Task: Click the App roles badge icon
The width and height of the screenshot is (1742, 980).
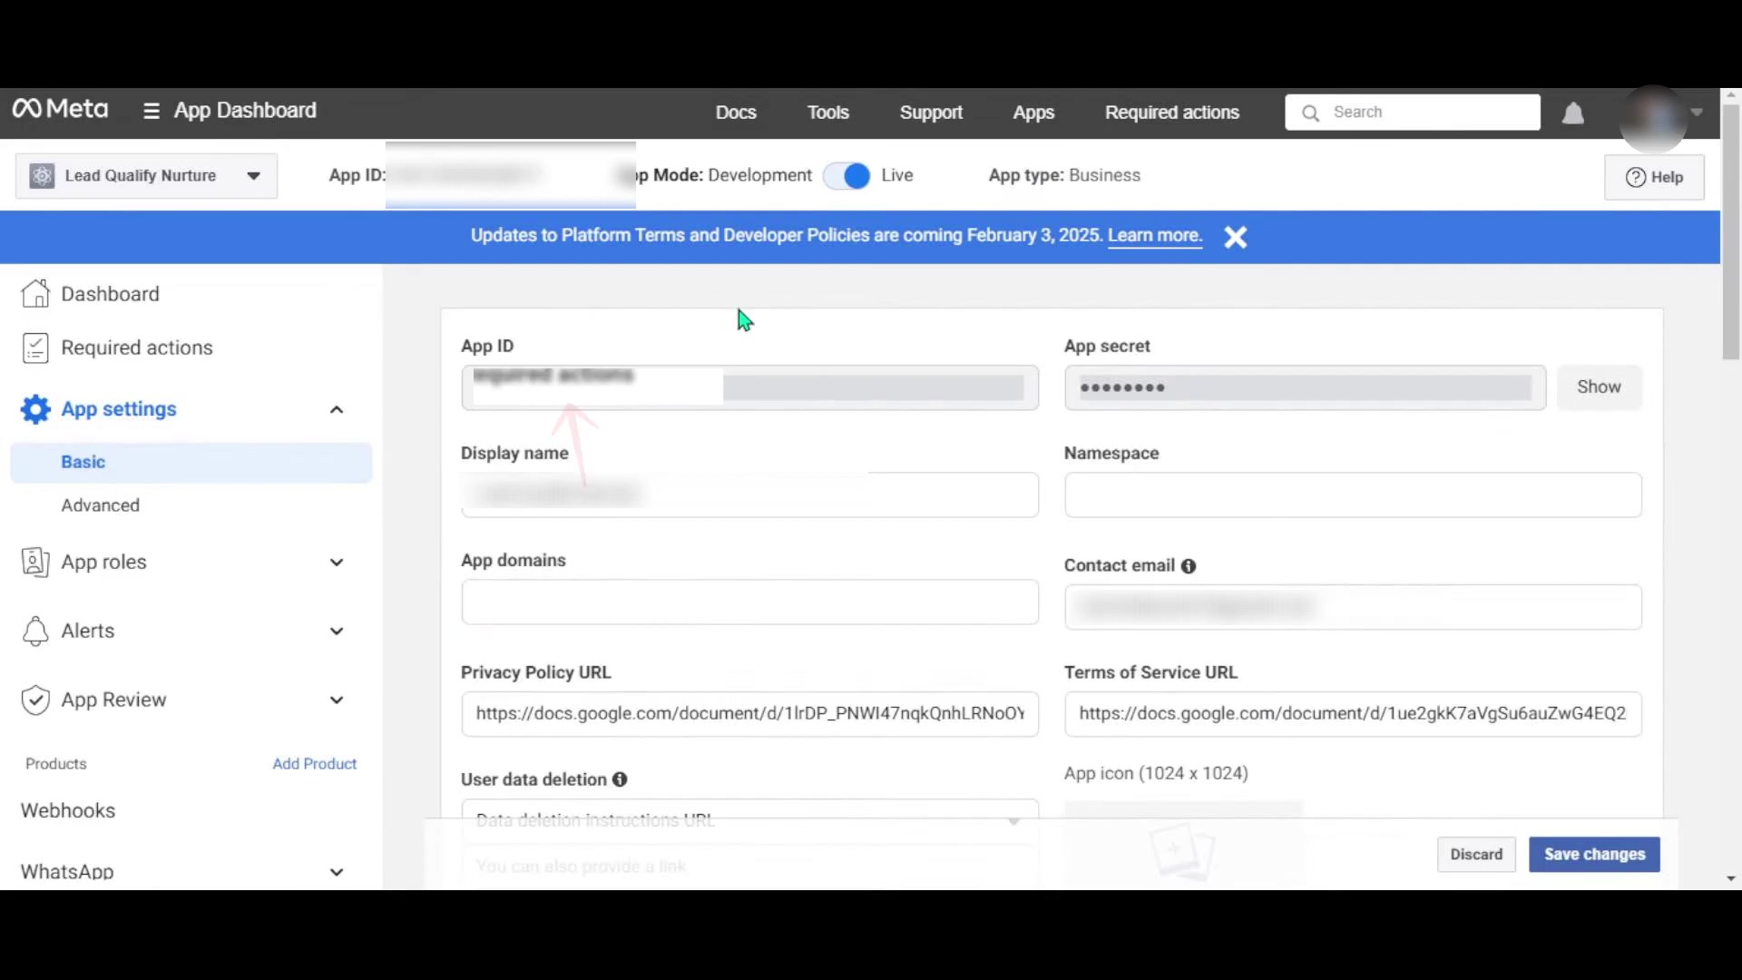Action: click(35, 562)
